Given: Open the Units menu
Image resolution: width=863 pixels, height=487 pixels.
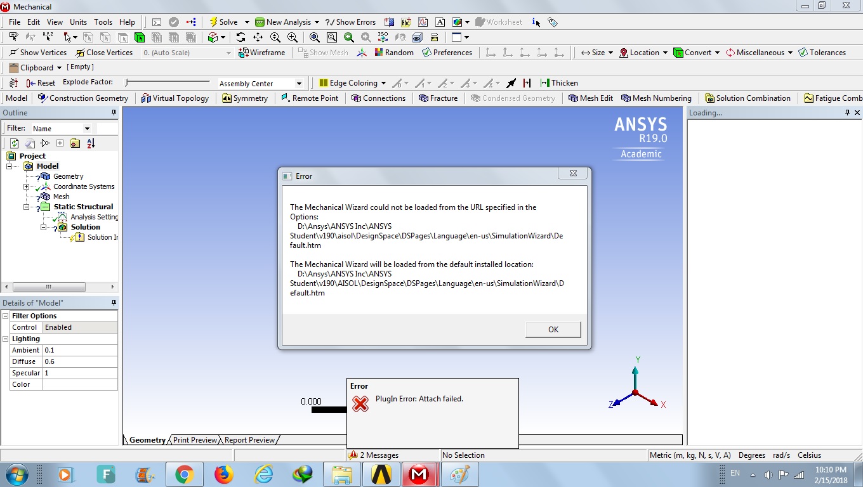Looking at the screenshot, I should click(78, 22).
